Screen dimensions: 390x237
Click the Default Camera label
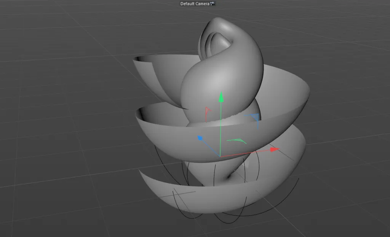click(195, 4)
